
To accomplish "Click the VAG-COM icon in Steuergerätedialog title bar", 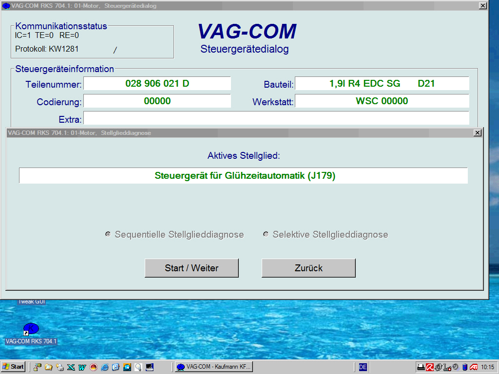I will [6, 6].
